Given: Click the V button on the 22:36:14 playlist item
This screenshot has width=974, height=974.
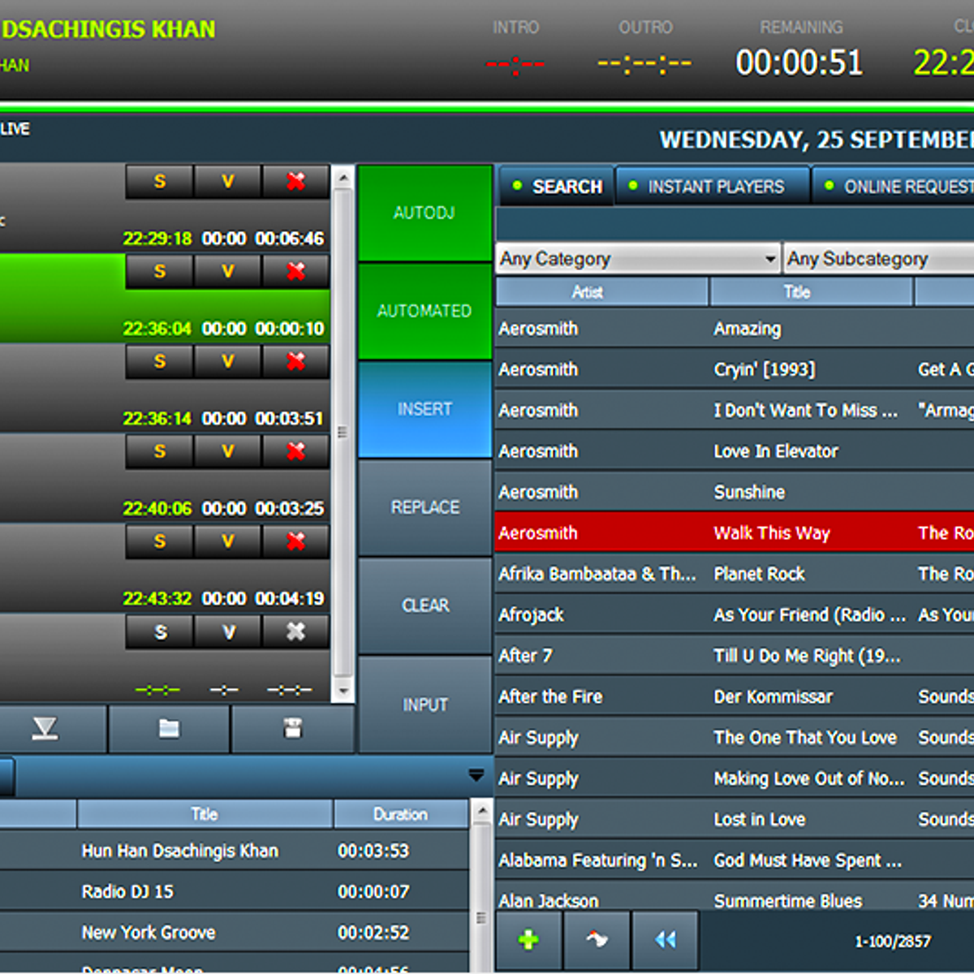Looking at the screenshot, I should click(x=228, y=362).
